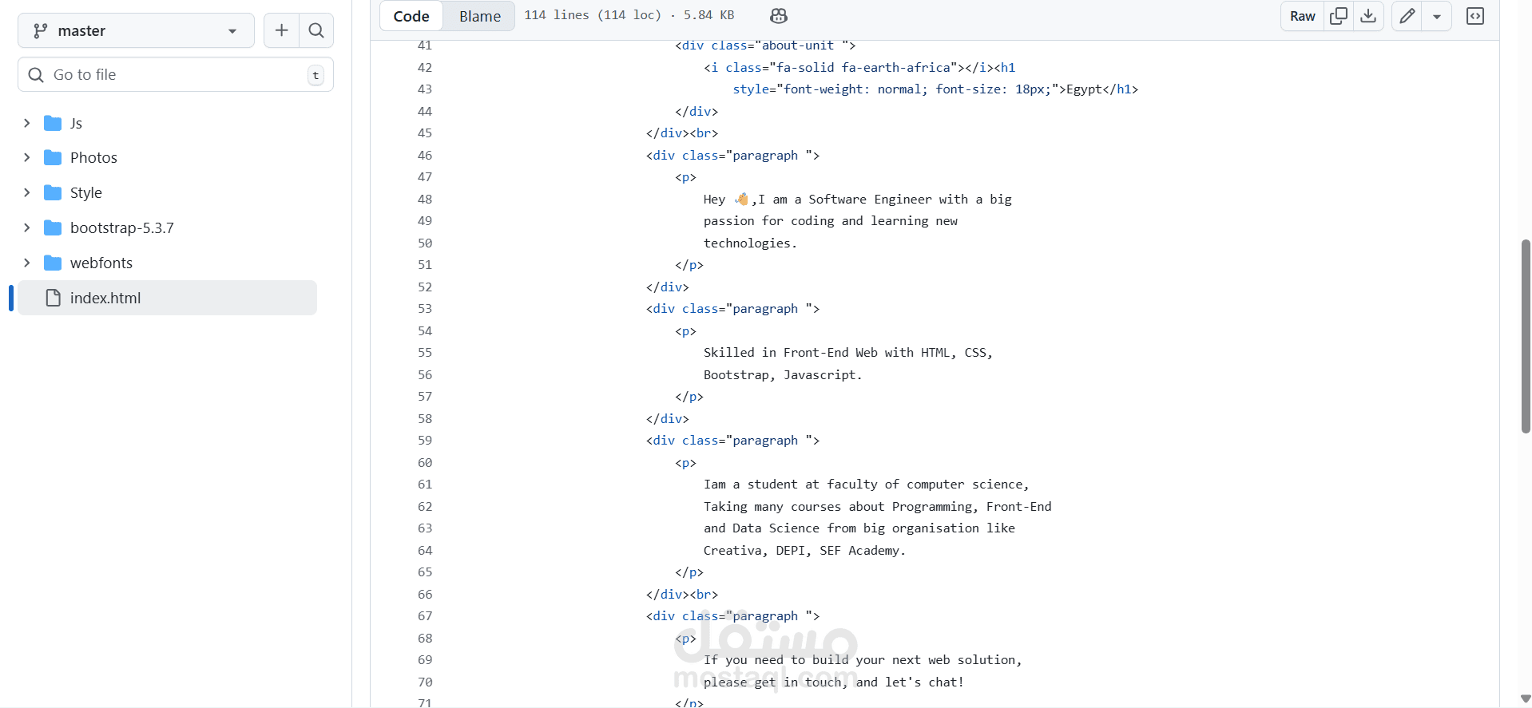Copy raw file contents icon
Image resolution: width=1532 pixels, height=708 pixels.
[1339, 16]
